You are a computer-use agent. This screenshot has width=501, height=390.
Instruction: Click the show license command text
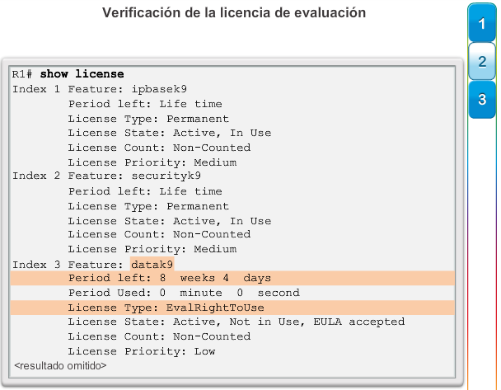[82, 74]
